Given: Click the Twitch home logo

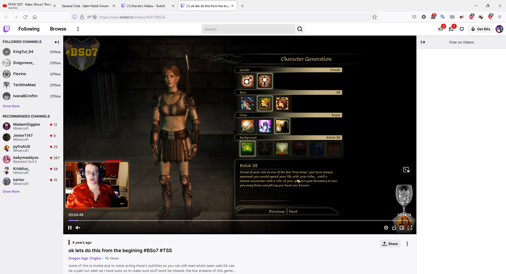Looking at the screenshot, I should point(7,29).
